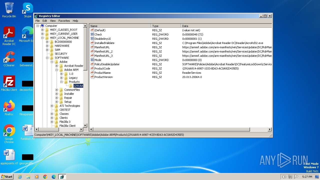This screenshot has width=320, height=180.
Task: Expand the CommonFiles key
Action: [x=57, y=90]
